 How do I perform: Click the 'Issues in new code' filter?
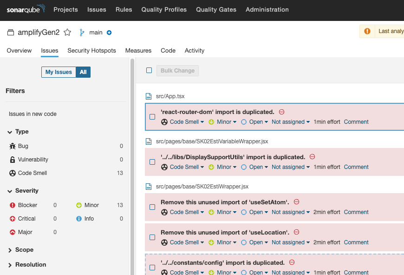click(x=33, y=114)
